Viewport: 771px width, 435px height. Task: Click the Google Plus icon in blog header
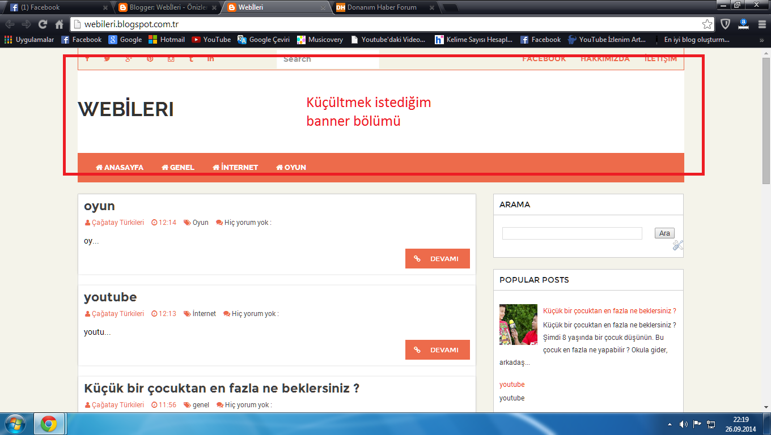pos(129,59)
